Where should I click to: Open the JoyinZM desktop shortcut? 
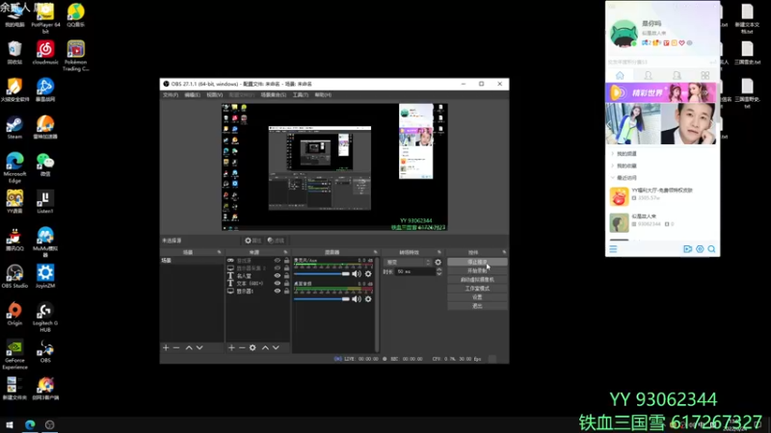pyautogui.click(x=44, y=276)
